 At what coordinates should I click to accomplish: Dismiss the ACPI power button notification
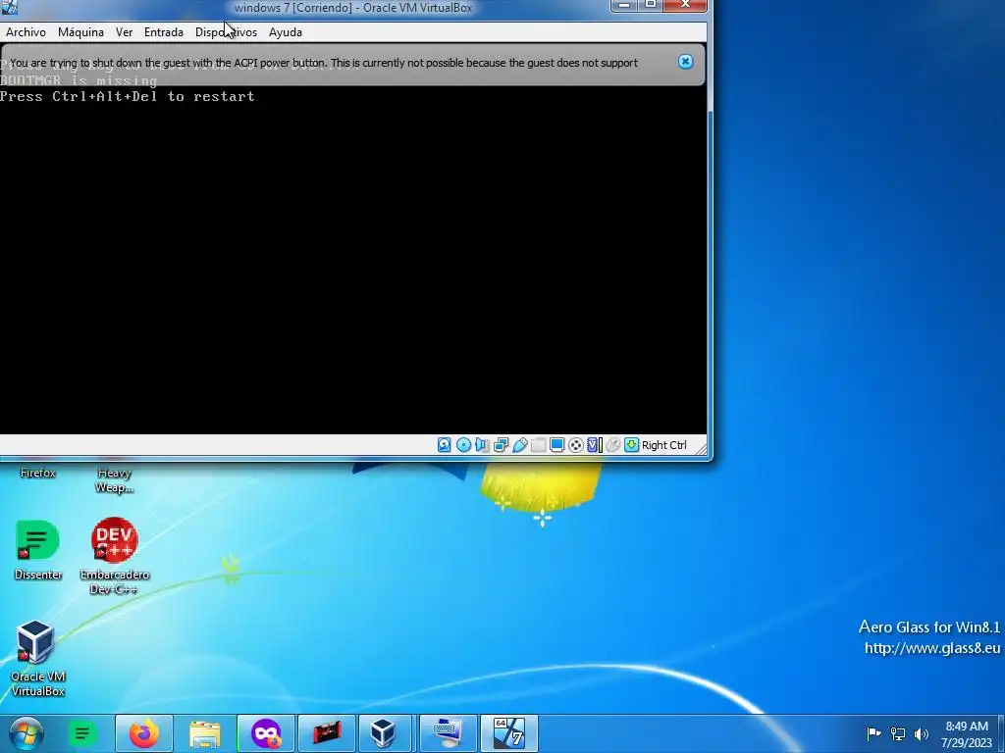(x=685, y=62)
